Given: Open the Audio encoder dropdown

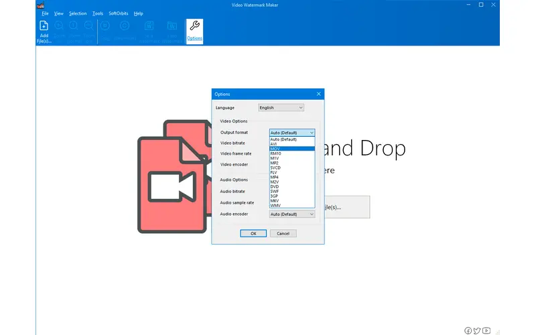Looking at the screenshot, I should pos(292,214).
